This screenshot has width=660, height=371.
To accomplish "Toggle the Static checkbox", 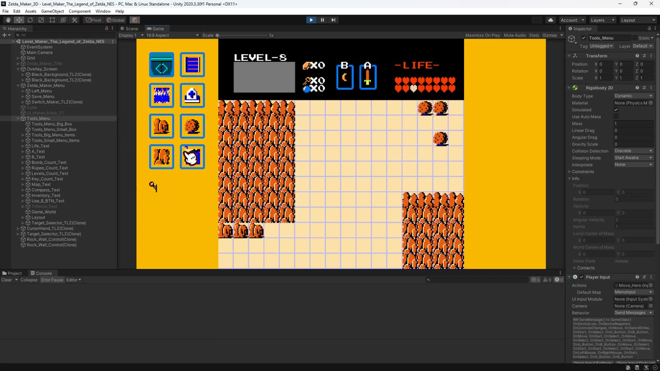I will point(636,38).
